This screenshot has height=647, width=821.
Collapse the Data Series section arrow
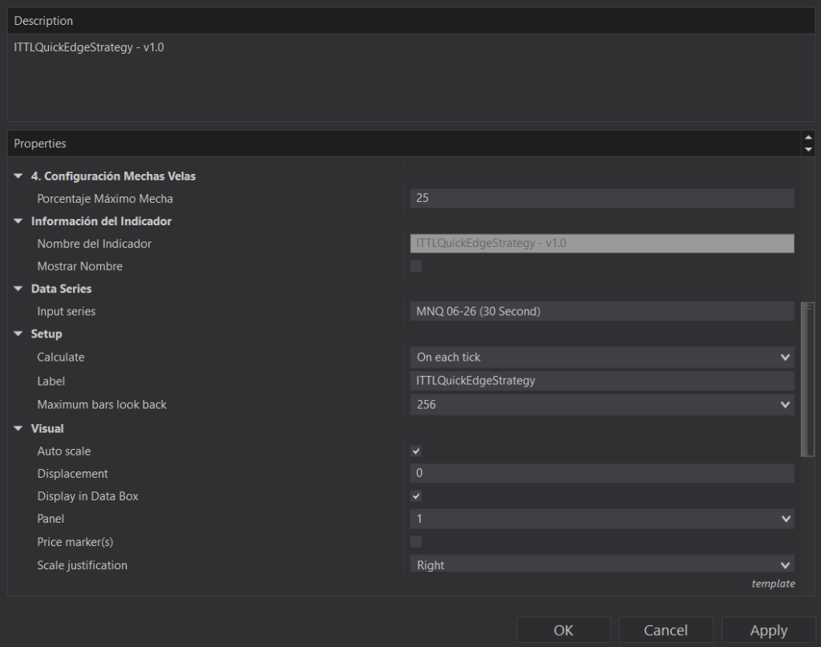click(x=18, y=289)
